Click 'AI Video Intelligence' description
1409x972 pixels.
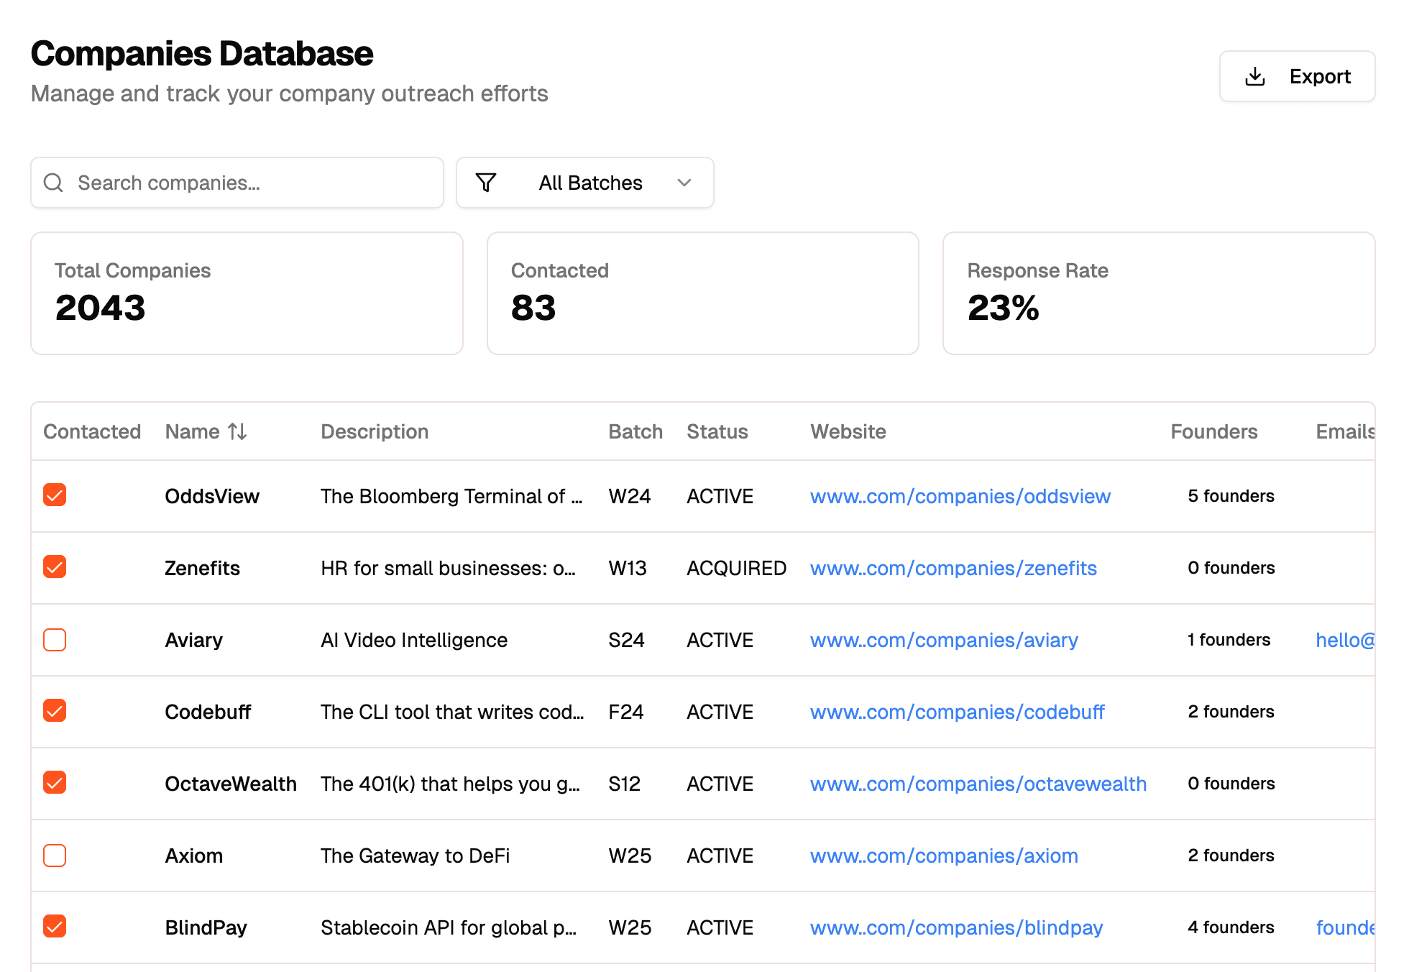click(414, 640)
